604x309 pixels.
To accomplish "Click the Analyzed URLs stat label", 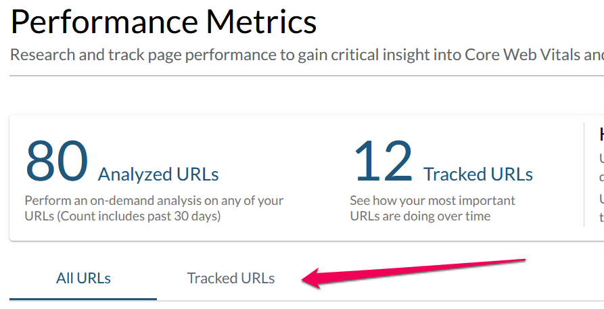I will point(158,174).
